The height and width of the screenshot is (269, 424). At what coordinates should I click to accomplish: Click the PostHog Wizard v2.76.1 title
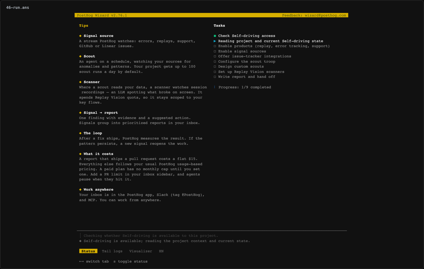click(102, 15)
